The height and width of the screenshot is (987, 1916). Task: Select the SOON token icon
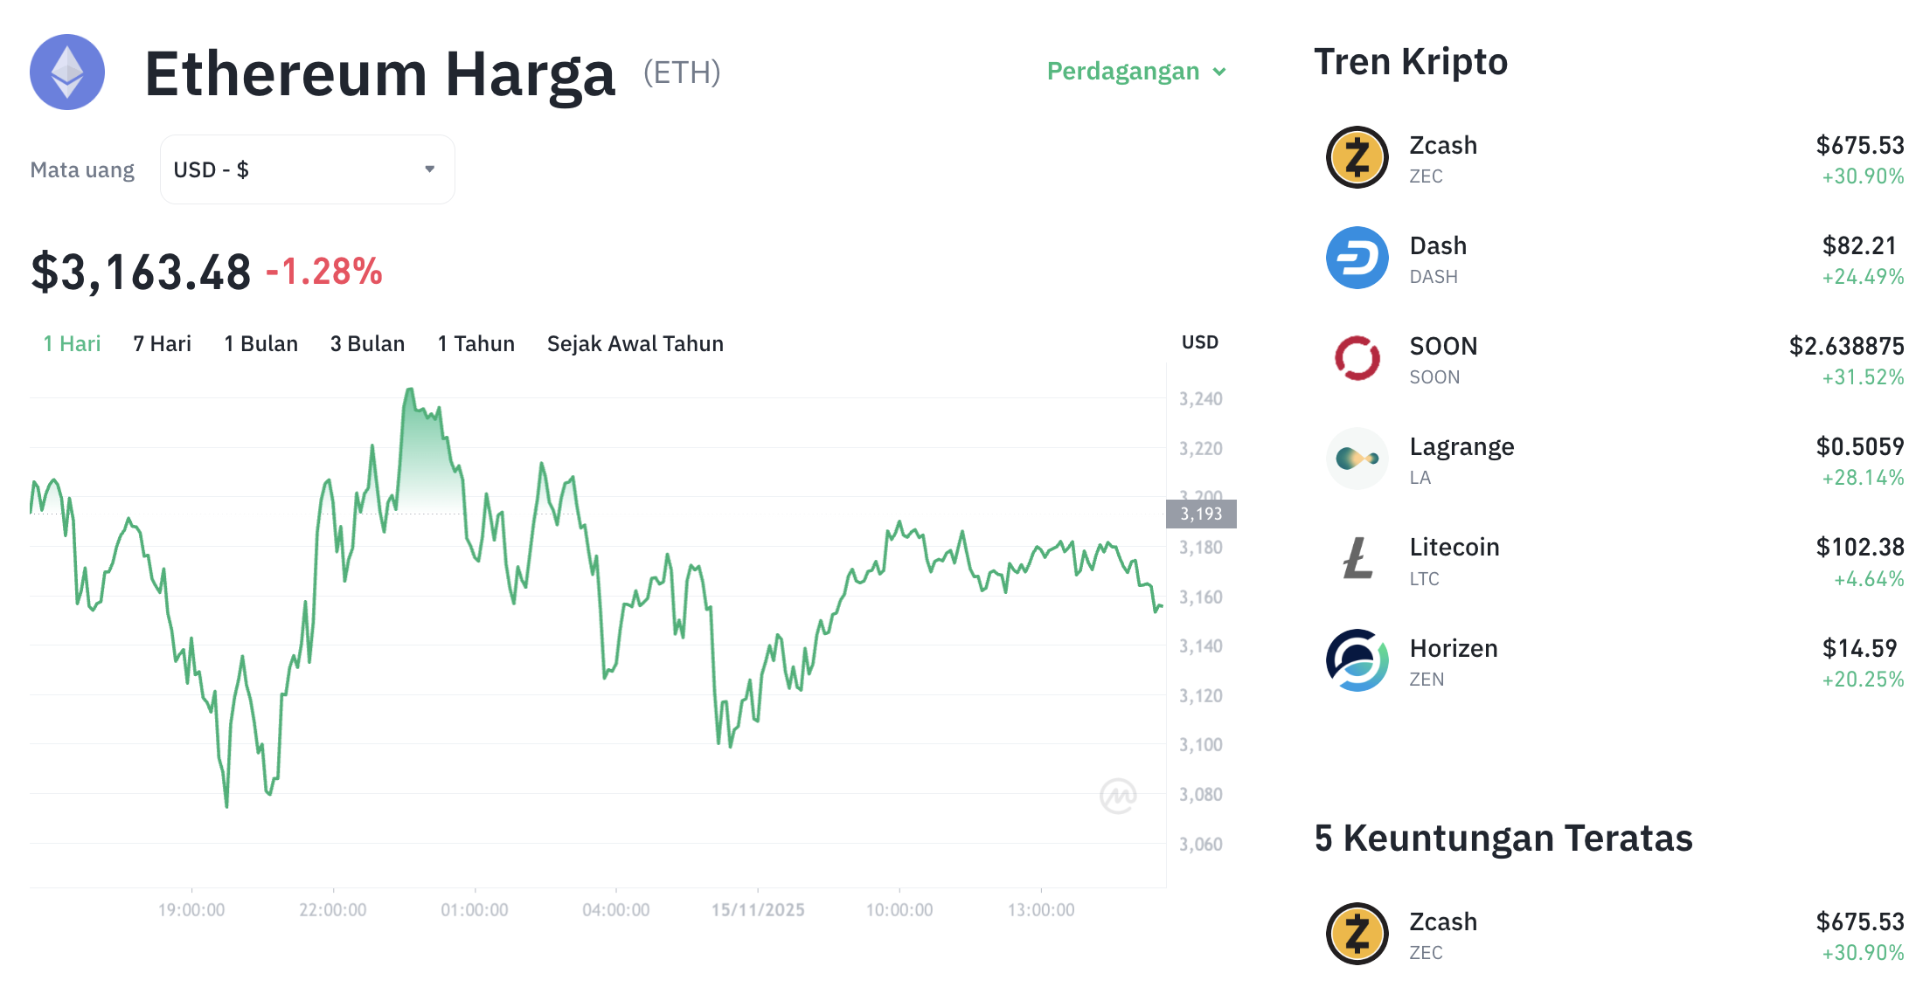click(1357, 359)
